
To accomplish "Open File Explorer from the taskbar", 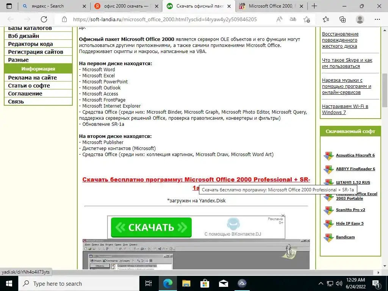I will (186, 283).
